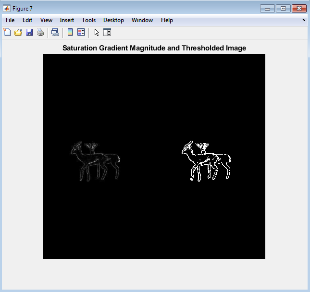This screenshot has height=292, width=310.
Task: Open the Property Inspector toolbar icon
Action: [x=107, y=33]
